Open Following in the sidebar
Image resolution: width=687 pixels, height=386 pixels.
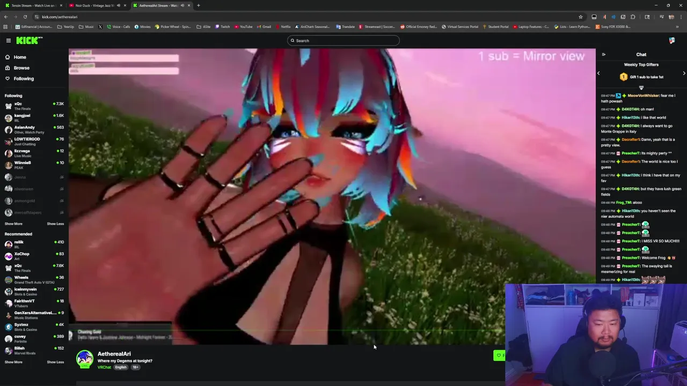coord(24,78)
